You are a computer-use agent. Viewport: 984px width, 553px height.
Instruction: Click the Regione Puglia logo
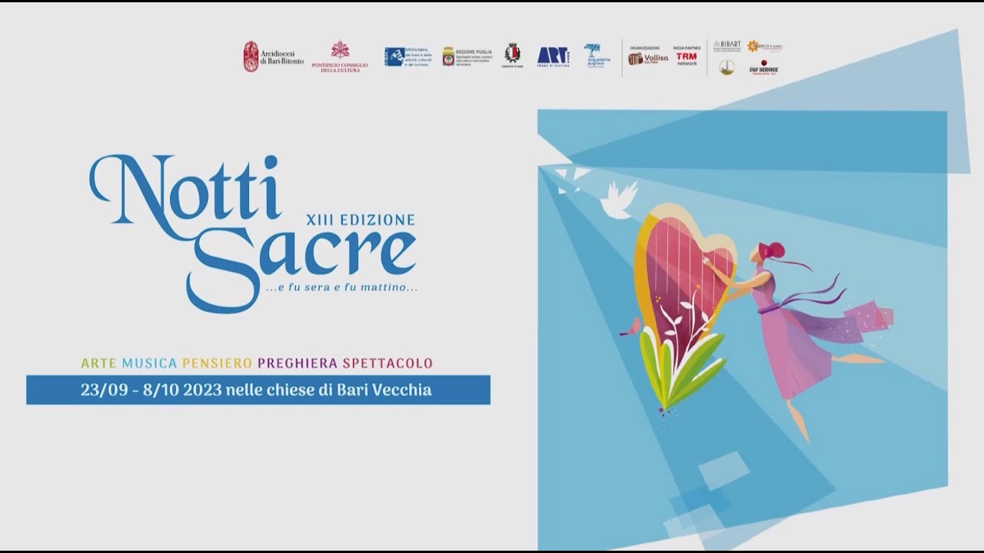(x=467, y=57)
